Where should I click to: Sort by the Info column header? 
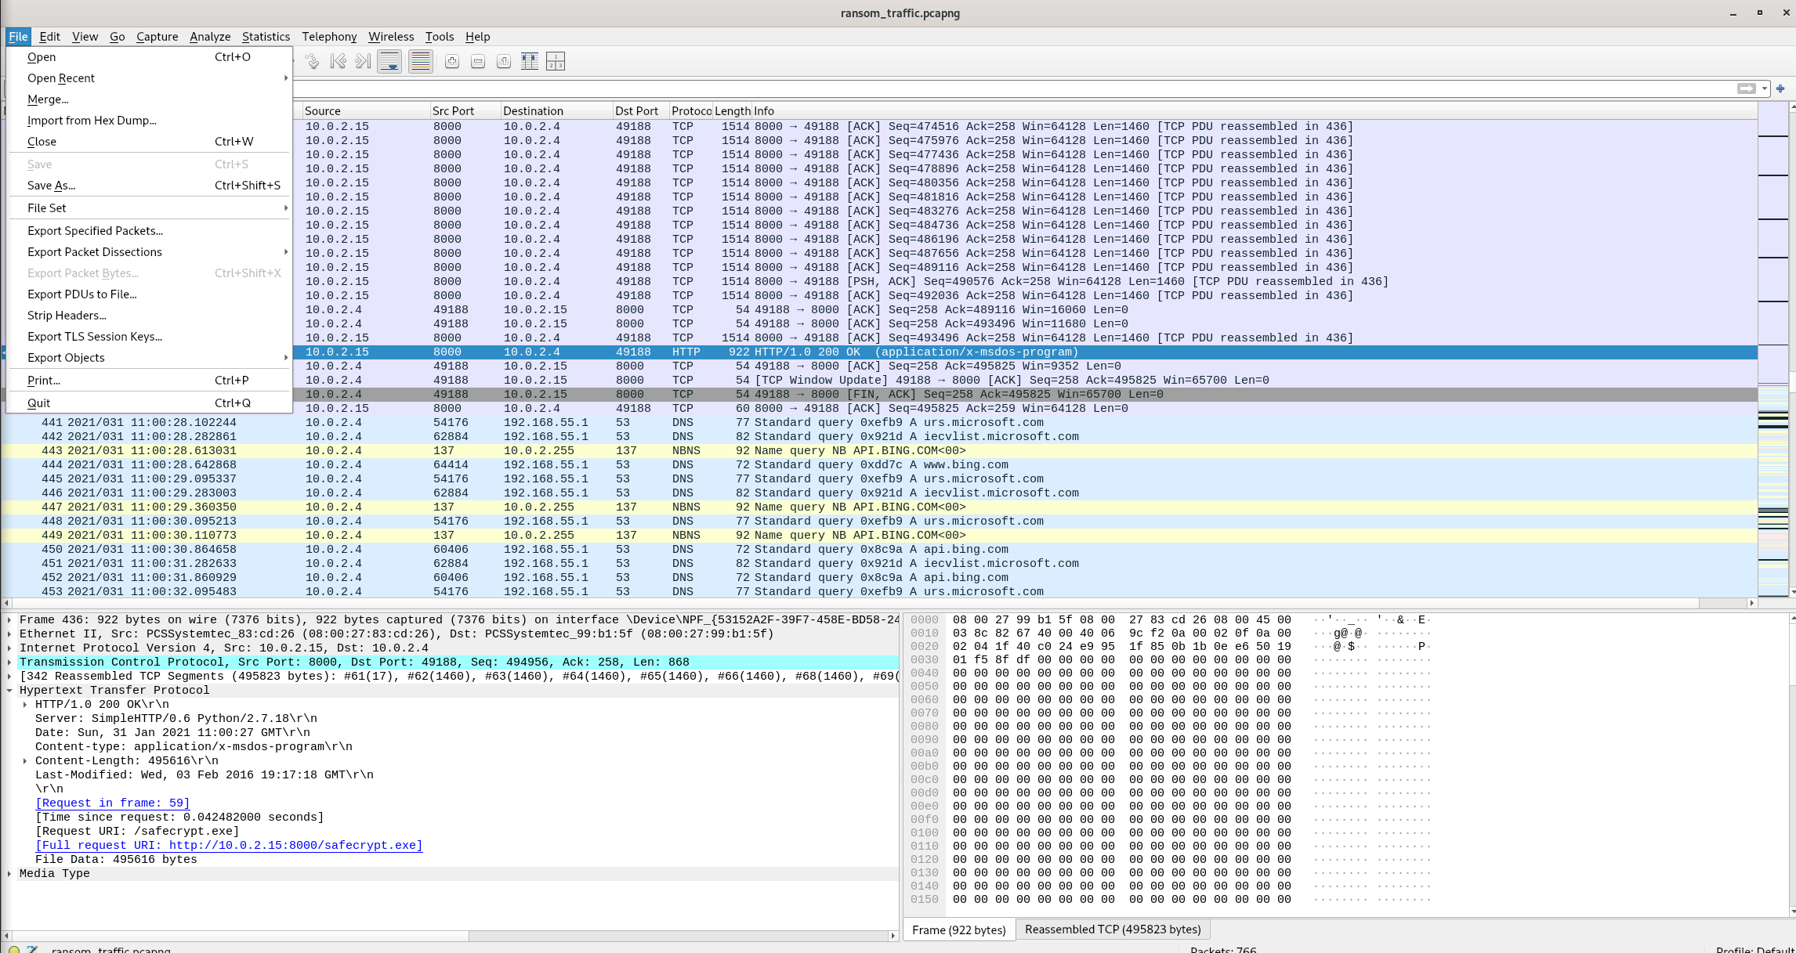pos(1254,111)
